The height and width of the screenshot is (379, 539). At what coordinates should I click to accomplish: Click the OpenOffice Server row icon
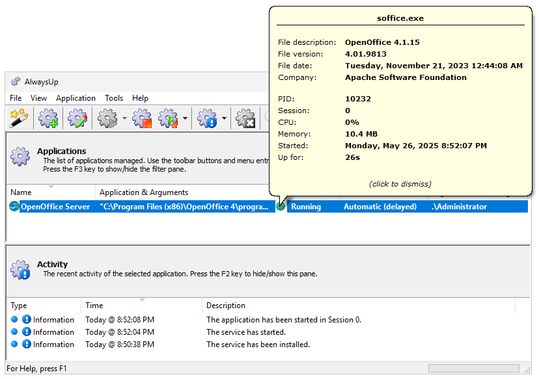click(x=14, y=206)
